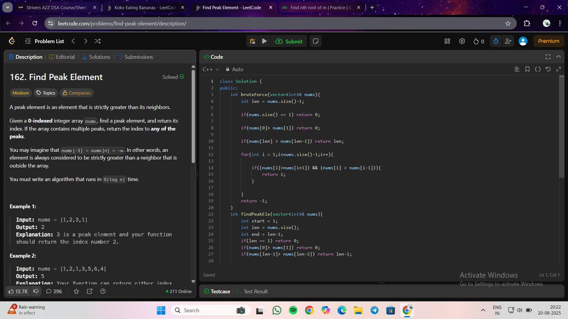Click the curly braces snippet icon

538,69
